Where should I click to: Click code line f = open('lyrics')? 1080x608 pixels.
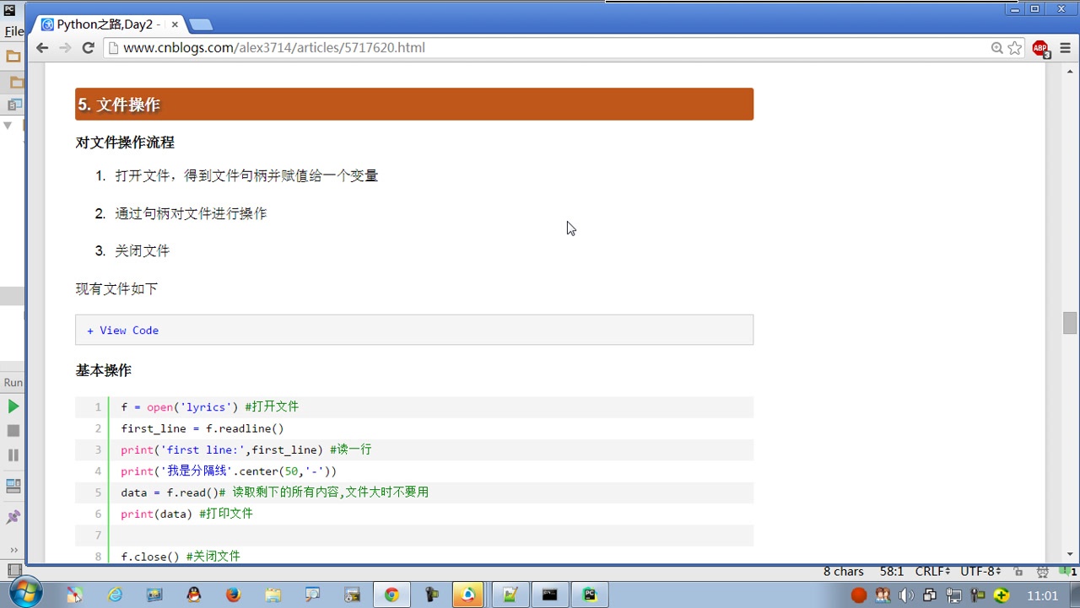point(209,407)
